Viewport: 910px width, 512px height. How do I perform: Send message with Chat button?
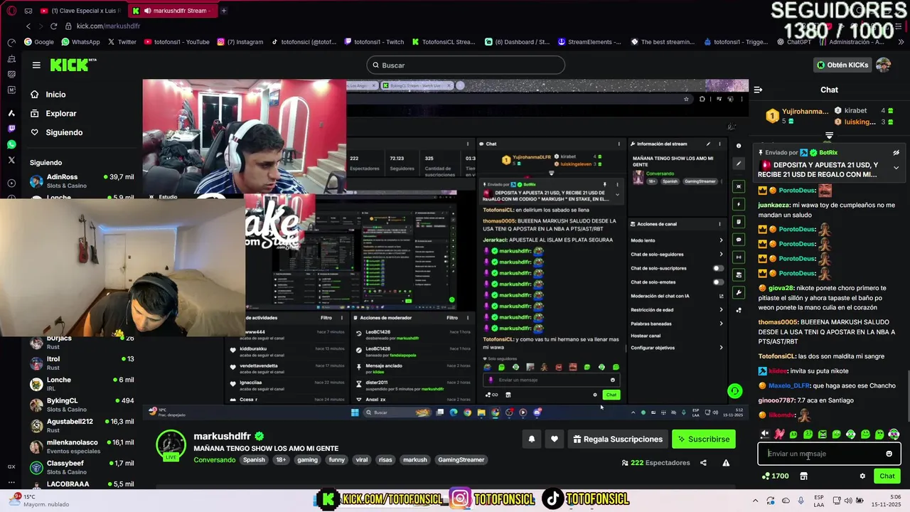[887, 476]
